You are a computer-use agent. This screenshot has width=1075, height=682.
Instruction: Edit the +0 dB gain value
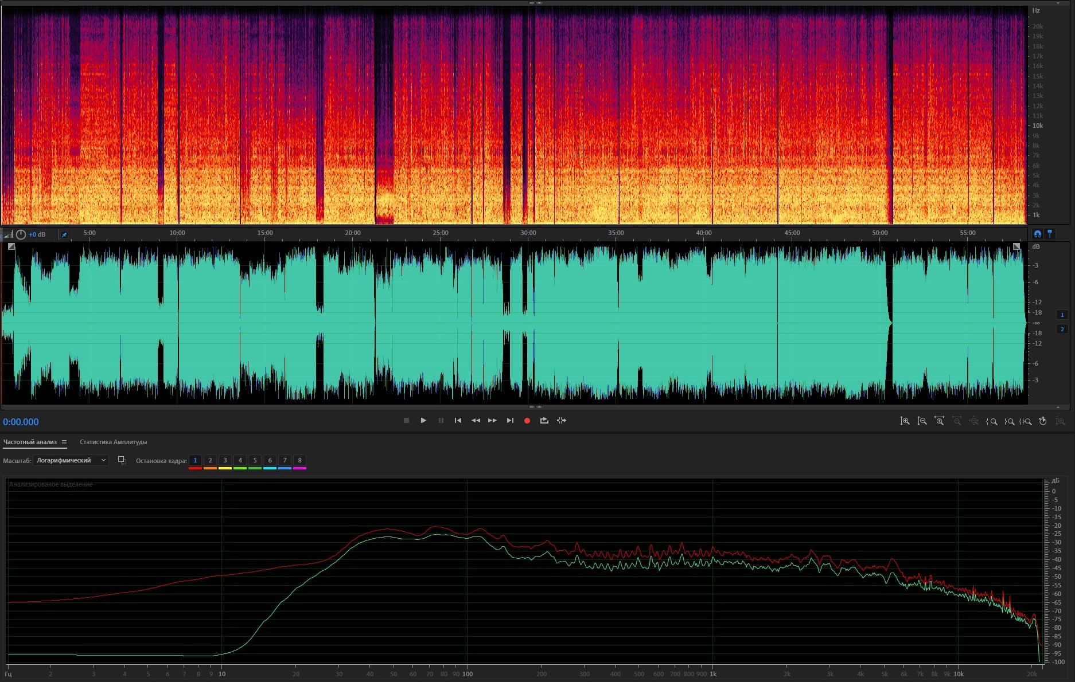37,234
